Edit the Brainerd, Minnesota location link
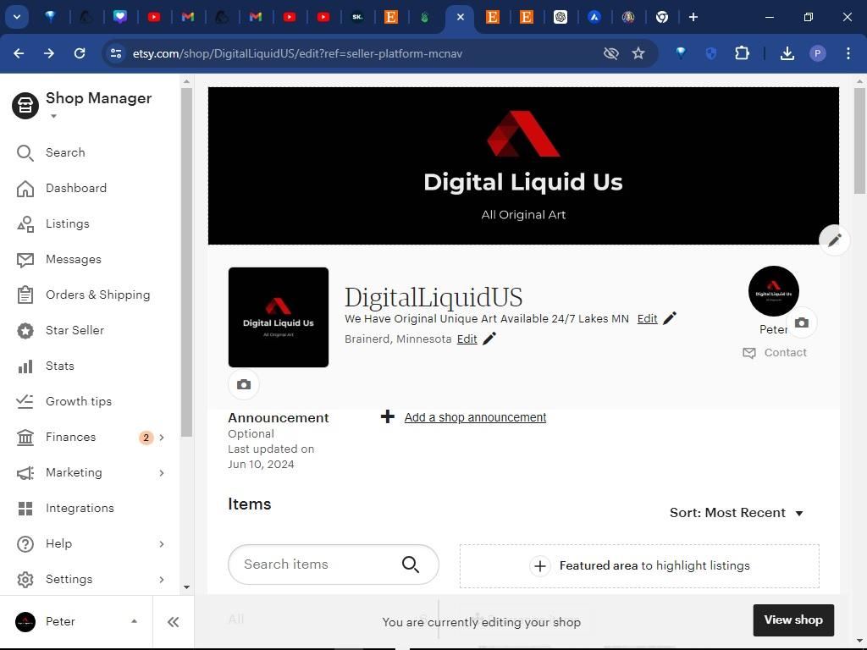867x650 pixels. pyautogui.click(x=467, y=339)
